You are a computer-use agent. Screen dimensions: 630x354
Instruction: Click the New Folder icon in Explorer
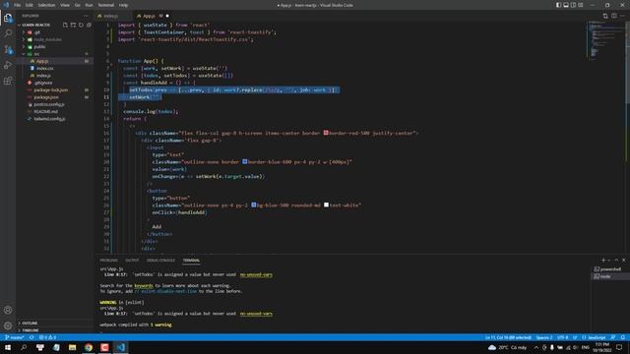tap(73, 25)
